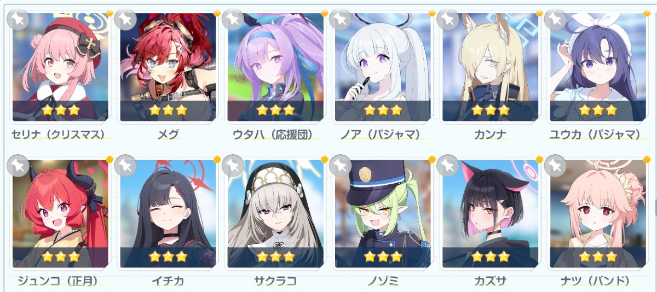Select サクラコ nun character portrait
The width and height of the screenshot is (657, 292).
click(x=275, y=213)
